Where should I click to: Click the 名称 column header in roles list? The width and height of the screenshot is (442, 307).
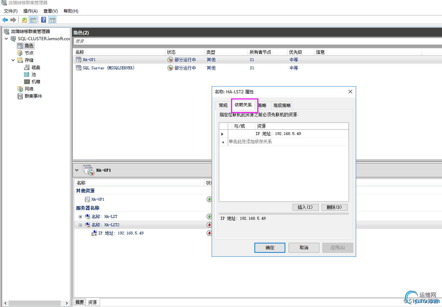click(119, 52)
